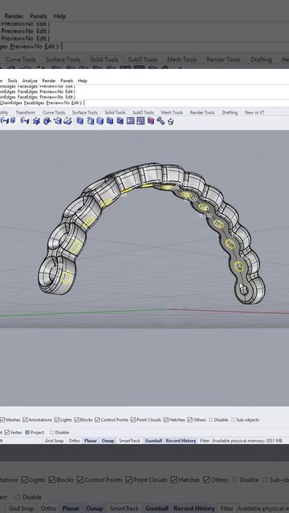Image resolution: width=289 pixels, height=513 pixels.
Task: Click the chain-link shaped toolbar icon beside the bucket icon
Action: click(x=161, y=121)
